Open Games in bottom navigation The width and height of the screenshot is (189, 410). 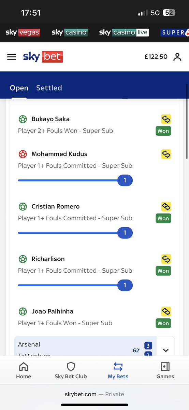pos(165,371)
